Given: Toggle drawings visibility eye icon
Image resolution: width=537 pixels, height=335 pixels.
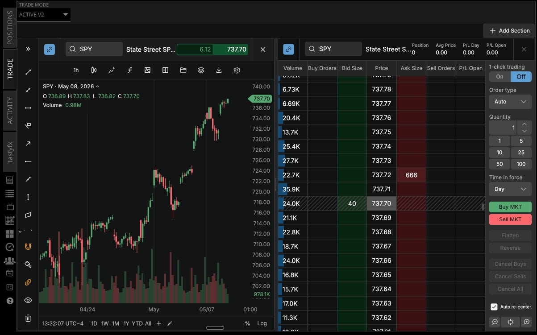Looking at the screenshot, I should (x=28, y=300).
